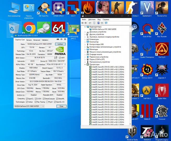Viewport: 171px width, 141px height.
Task: Expand the Контроллеры USB tree node
Action: click(85, 44)
